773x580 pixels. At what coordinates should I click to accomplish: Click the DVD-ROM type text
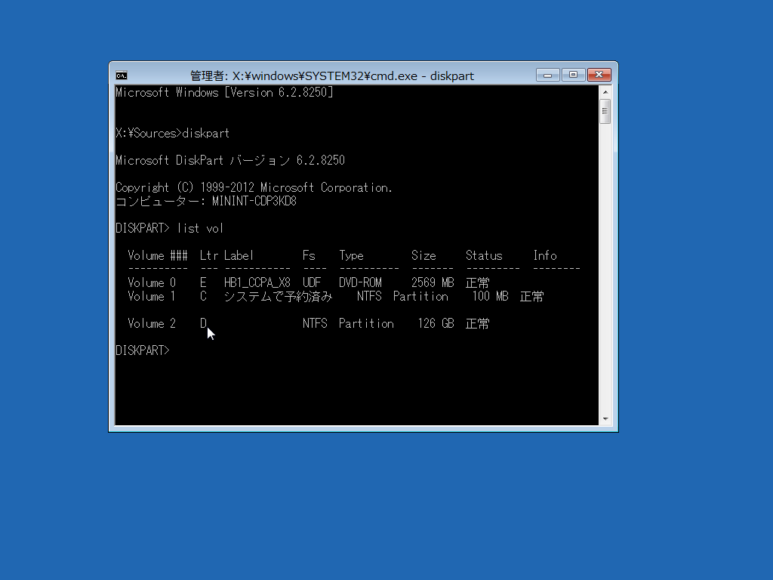click(x=360, y=282)
